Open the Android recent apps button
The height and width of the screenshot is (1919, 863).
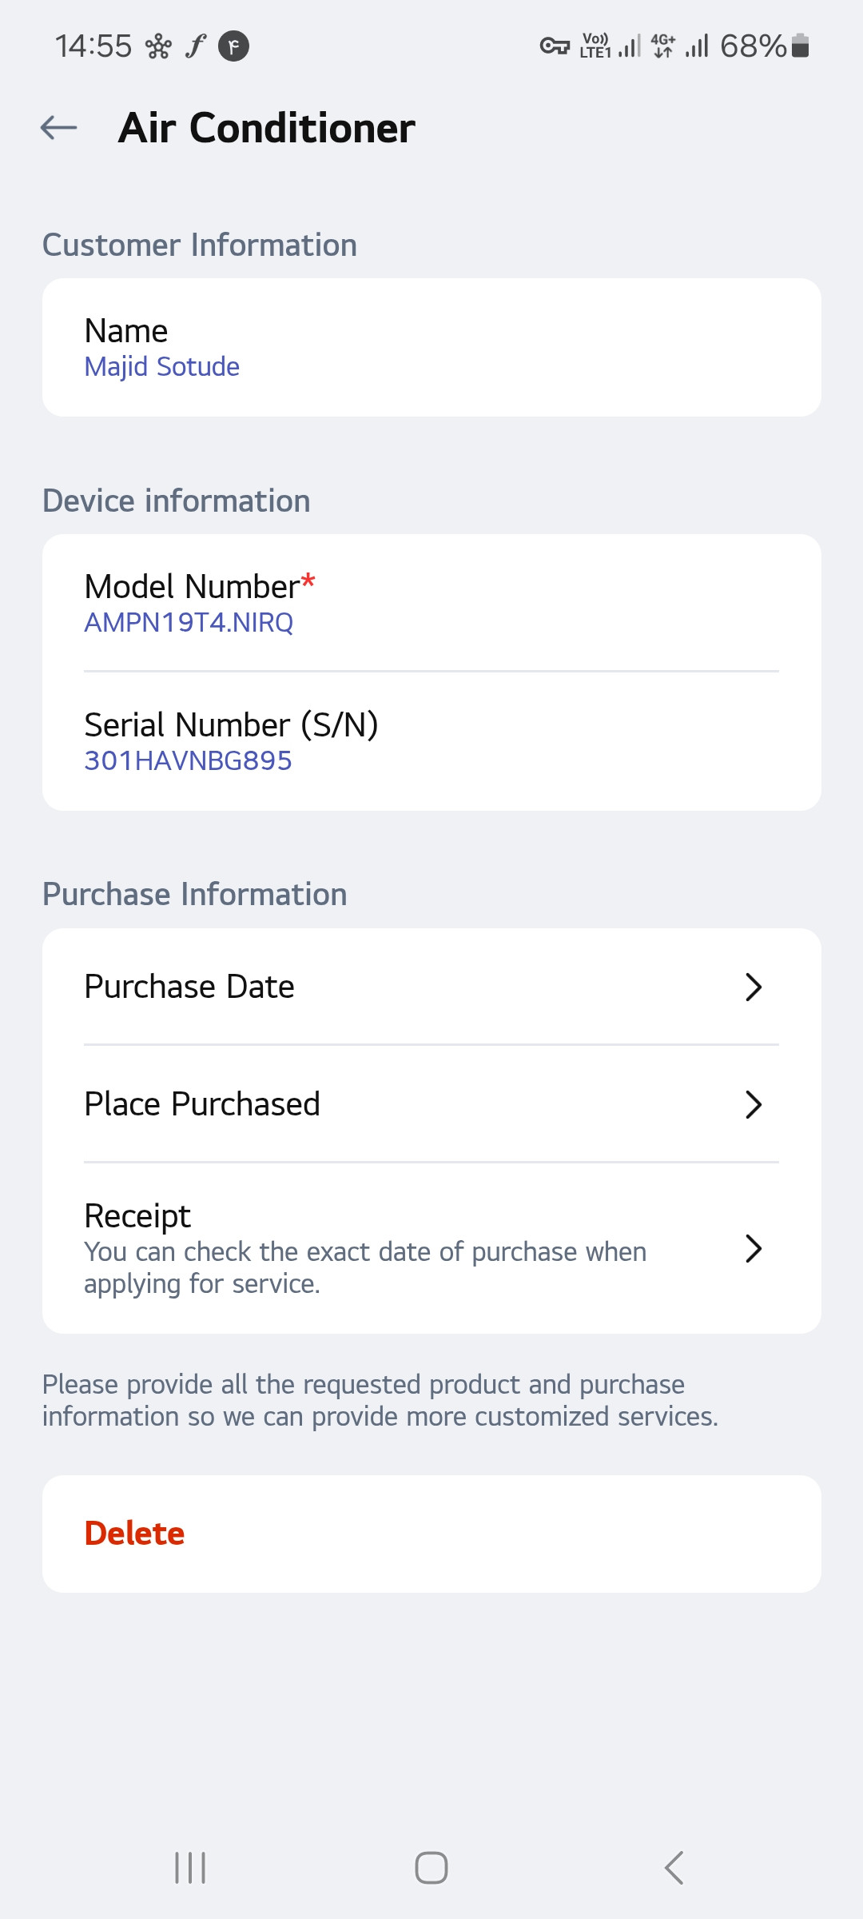pyautogui.click(x=190, y=1868)
